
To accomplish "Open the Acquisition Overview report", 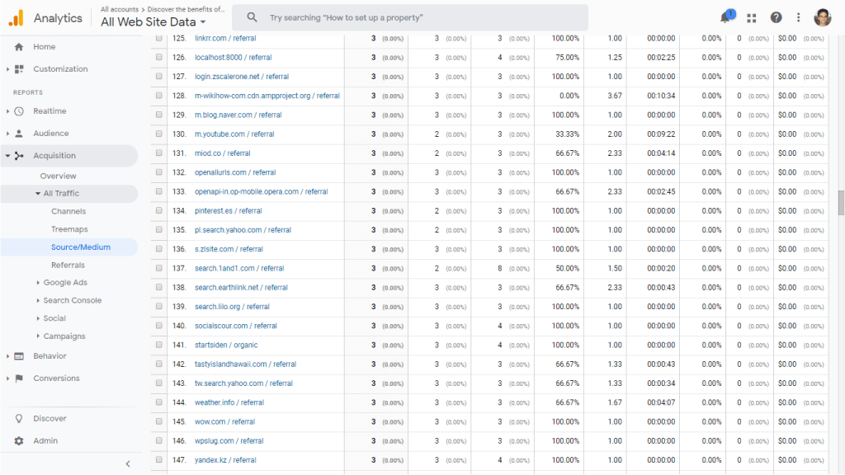I will point(59,176).
